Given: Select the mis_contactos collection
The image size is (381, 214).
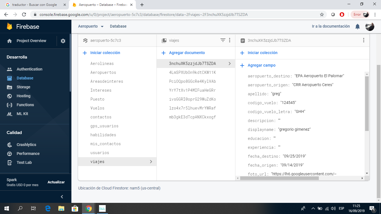Looking at the screenshot, I should (105, 144).
